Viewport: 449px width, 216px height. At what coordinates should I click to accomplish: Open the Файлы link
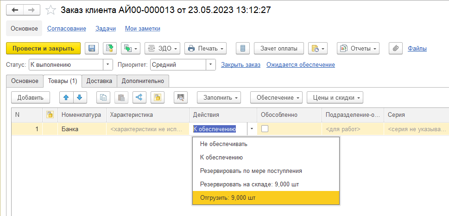[x=417, y=48]
